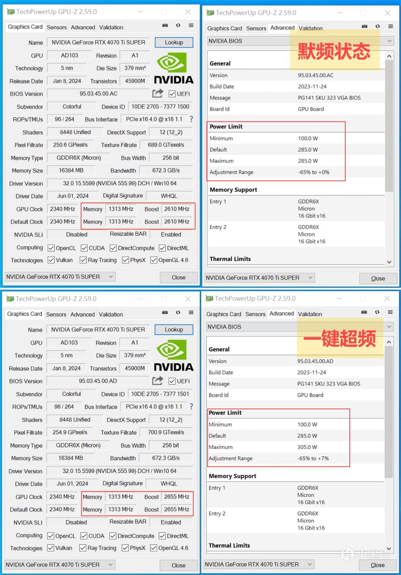The height and width of the screenshot is (575, 401).
Task: Click the Adjustment Range value -65% to +0%
Action: pos(314,172)
